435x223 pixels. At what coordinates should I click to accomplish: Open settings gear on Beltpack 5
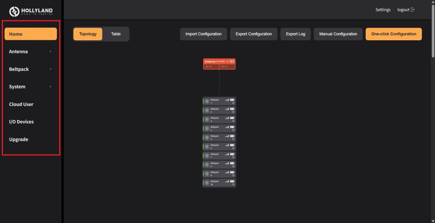233,139
